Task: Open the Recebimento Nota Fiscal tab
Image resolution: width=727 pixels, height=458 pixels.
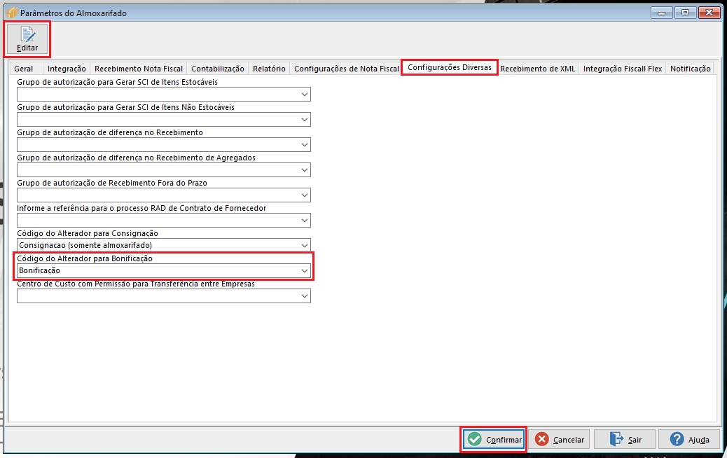Action: (x=139, y=69)
